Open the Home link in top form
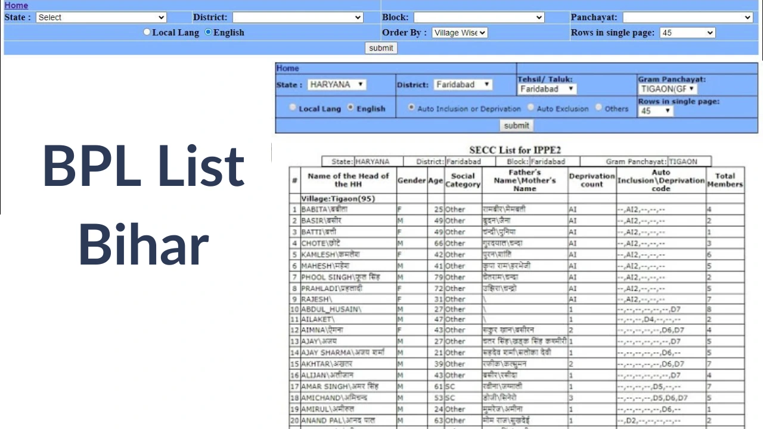The height and width of the screenshot is (429, 763). point(16,5)
